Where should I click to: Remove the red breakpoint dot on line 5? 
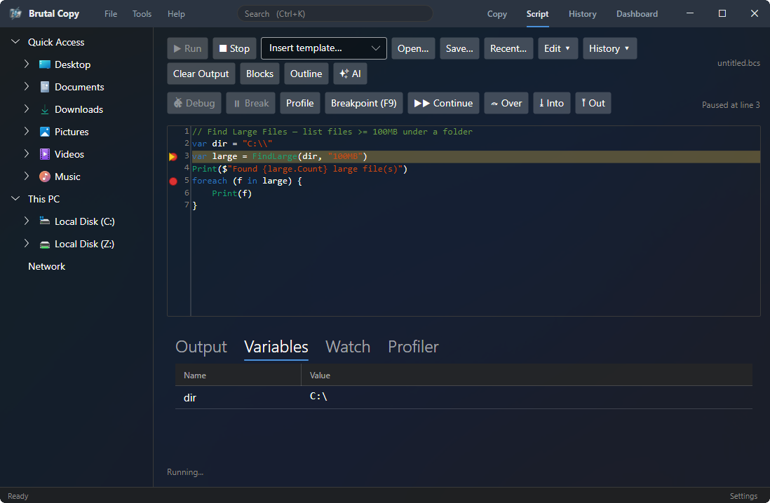pos(173,181)
